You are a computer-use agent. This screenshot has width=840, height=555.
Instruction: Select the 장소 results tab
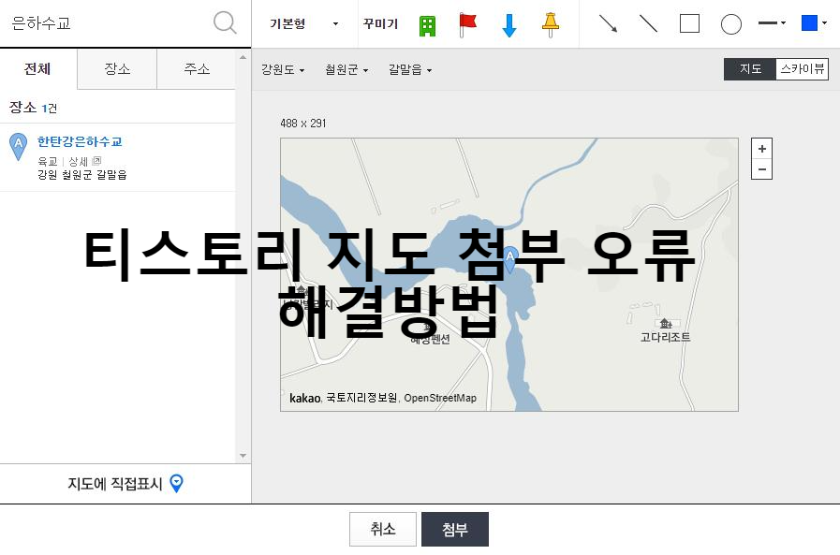tap(117, 69)
